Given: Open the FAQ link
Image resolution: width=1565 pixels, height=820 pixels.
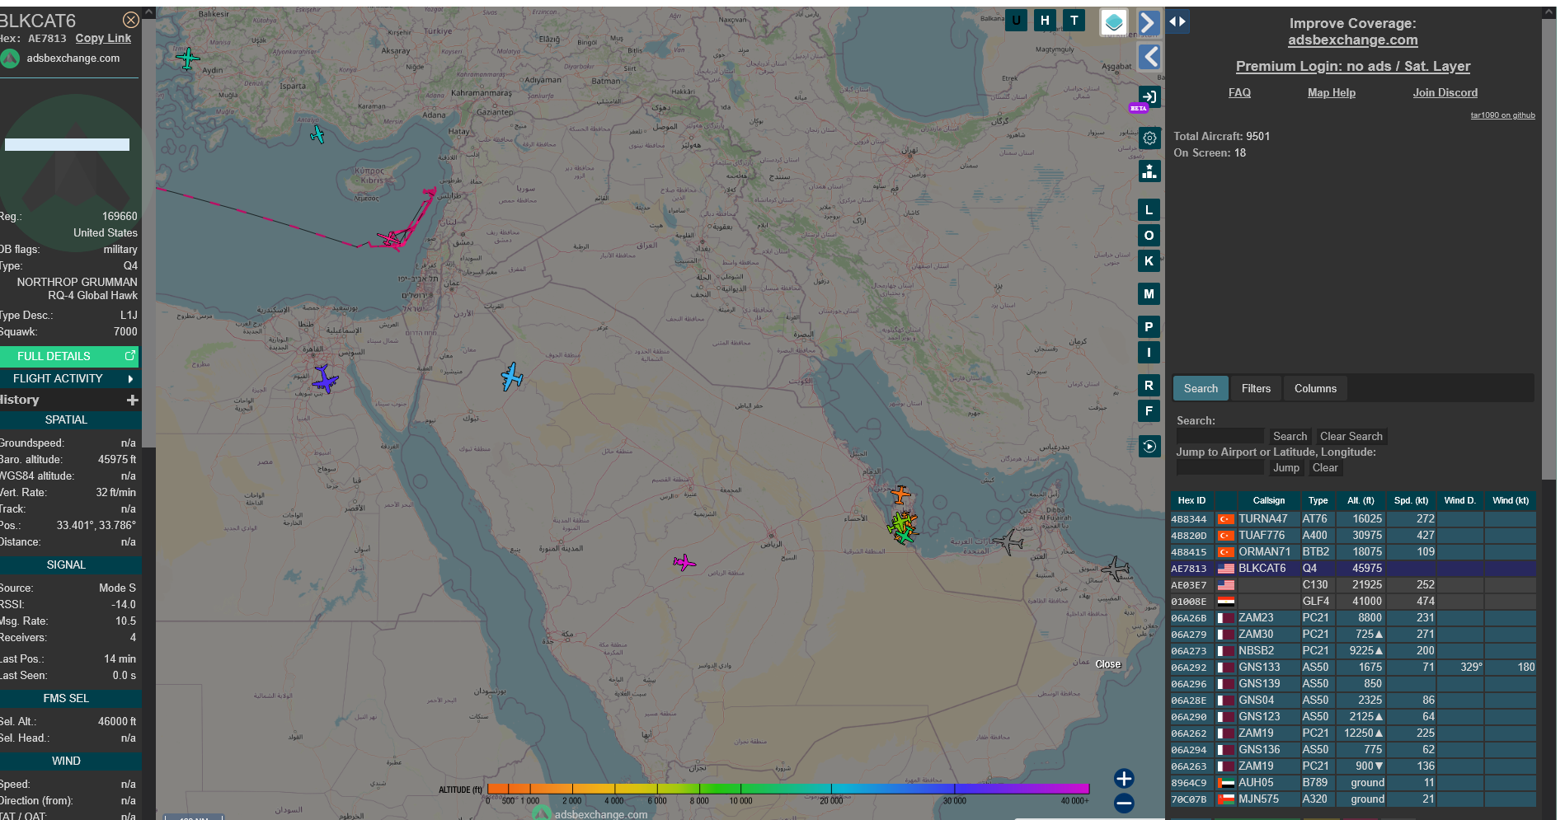Looking at the screenshot, I should [x=1239, y=92].
